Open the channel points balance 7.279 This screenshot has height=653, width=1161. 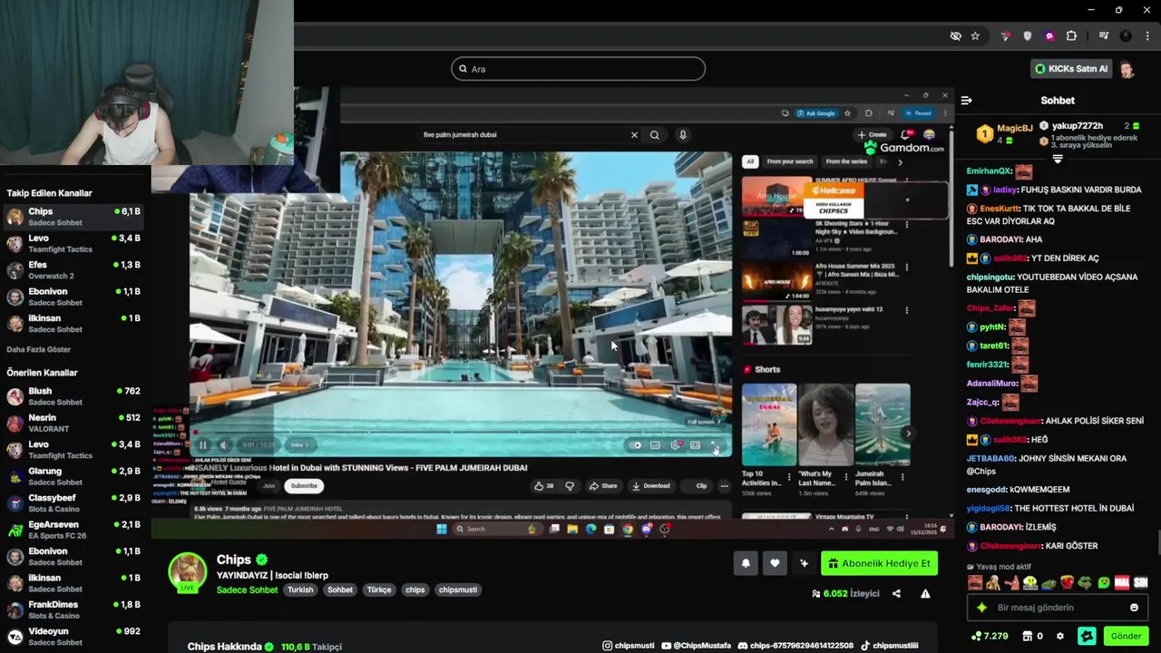pyautogui.click(x=990, y=636)
